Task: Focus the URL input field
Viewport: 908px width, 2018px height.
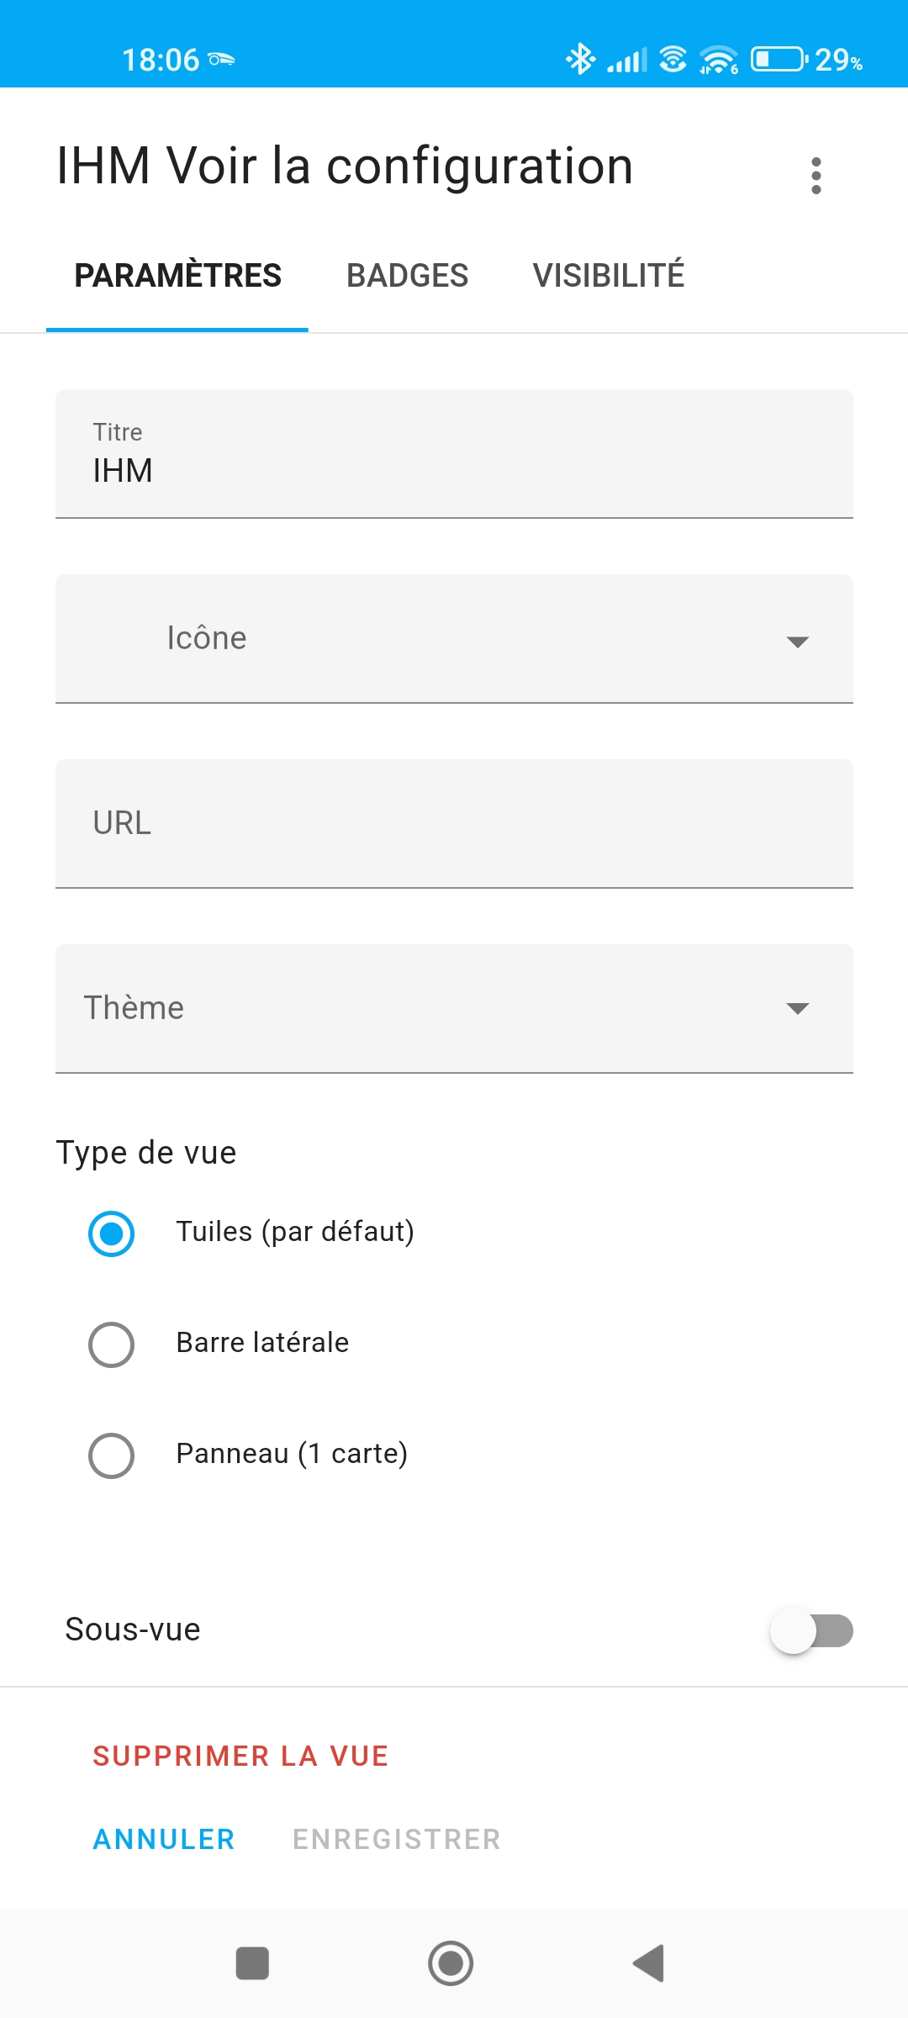Action: click(x=454, y=824)
